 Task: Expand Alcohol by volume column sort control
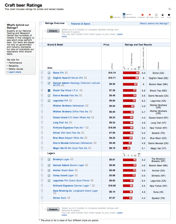(144, 69)
